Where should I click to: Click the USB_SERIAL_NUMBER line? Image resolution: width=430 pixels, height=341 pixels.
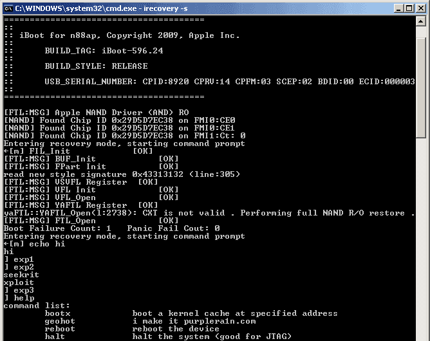click(x=230, y=82)
